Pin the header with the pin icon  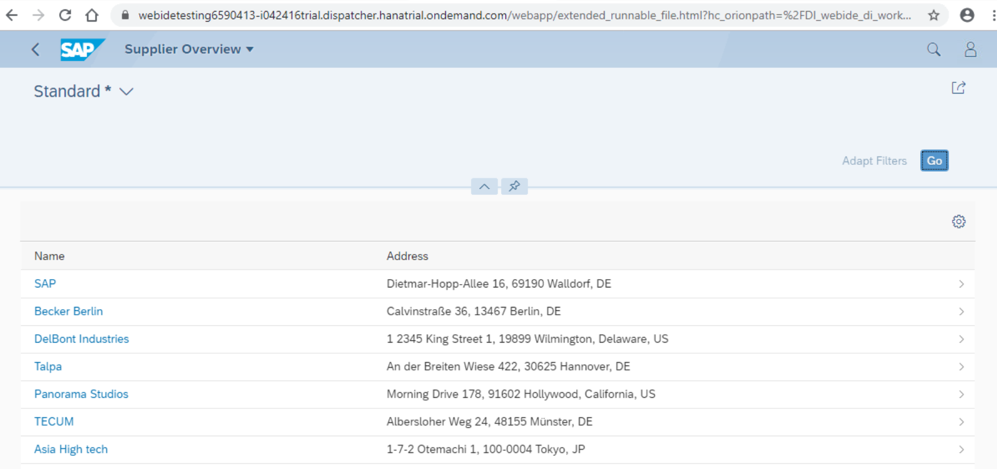click(514, 187)
